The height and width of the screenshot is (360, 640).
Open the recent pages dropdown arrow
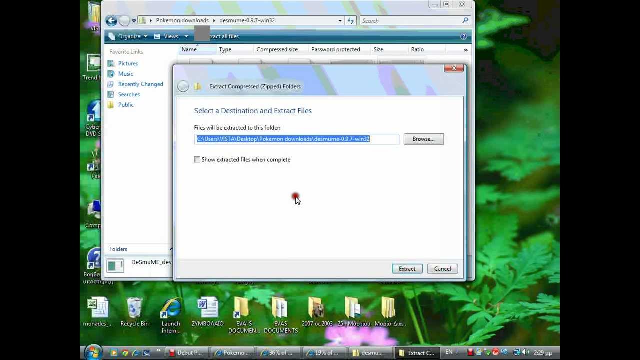[x=134, y=21]
